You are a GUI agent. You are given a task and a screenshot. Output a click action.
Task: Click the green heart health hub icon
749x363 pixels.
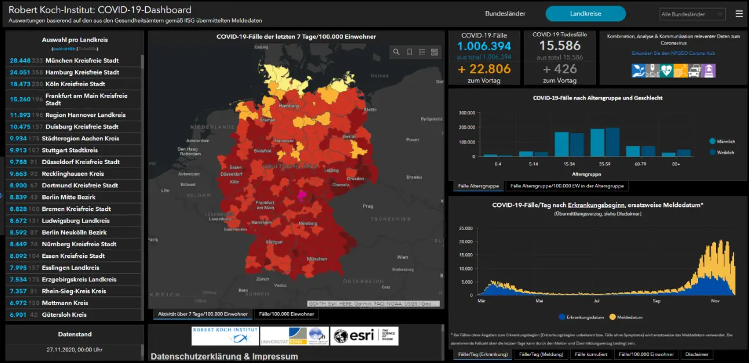666,71
